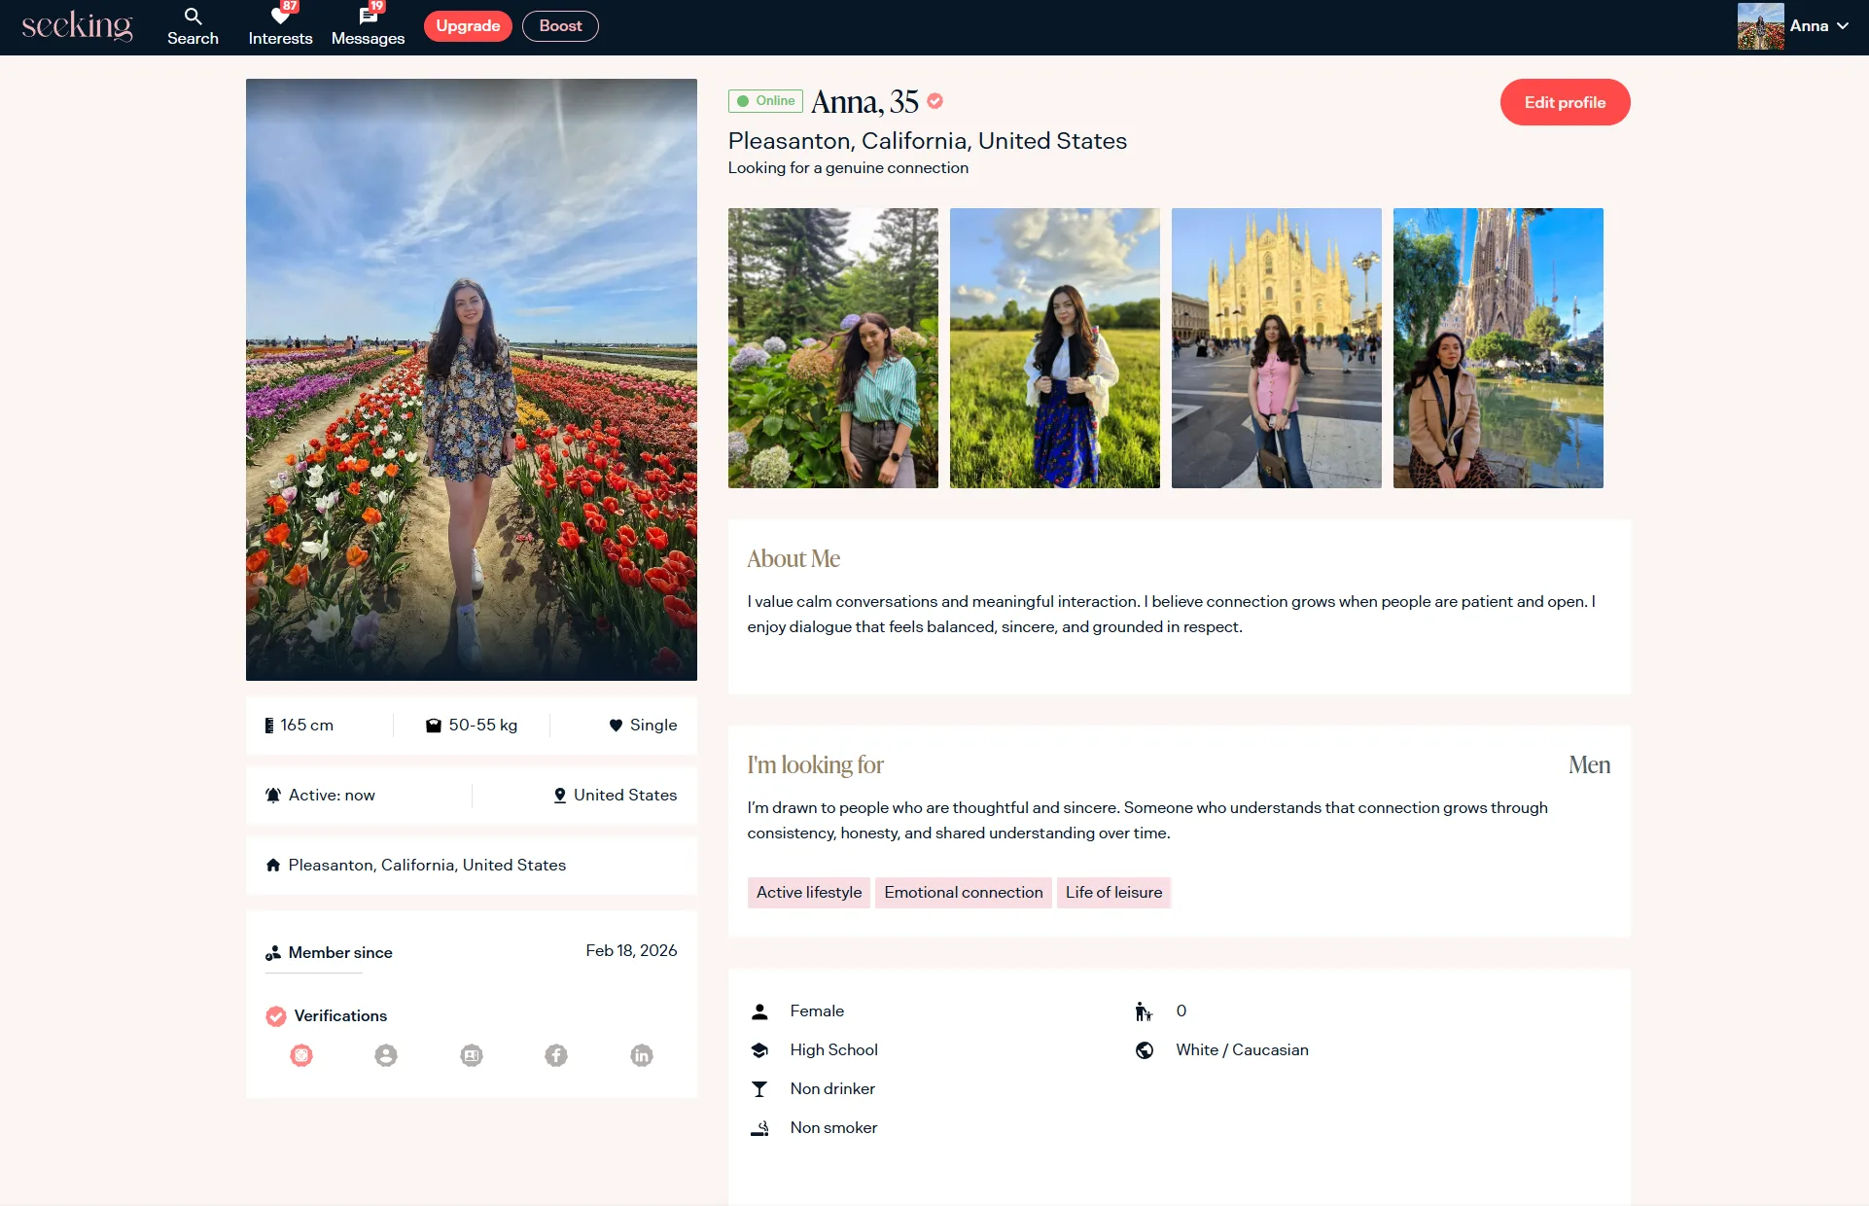This screenshot has width=1869, height=1206.
Task: Select the Active lifestyle tag
Action: [x=809, y=892]
